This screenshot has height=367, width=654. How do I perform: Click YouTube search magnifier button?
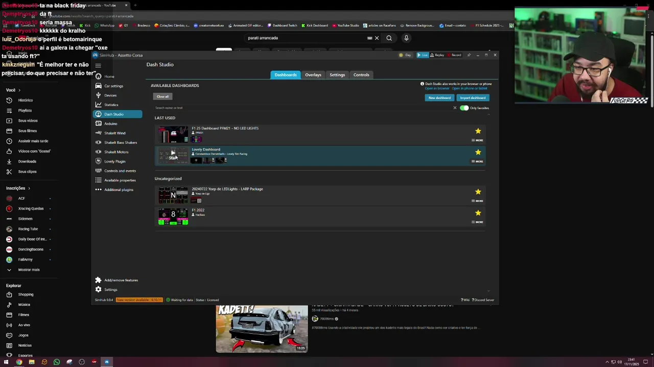click(389, 38)
